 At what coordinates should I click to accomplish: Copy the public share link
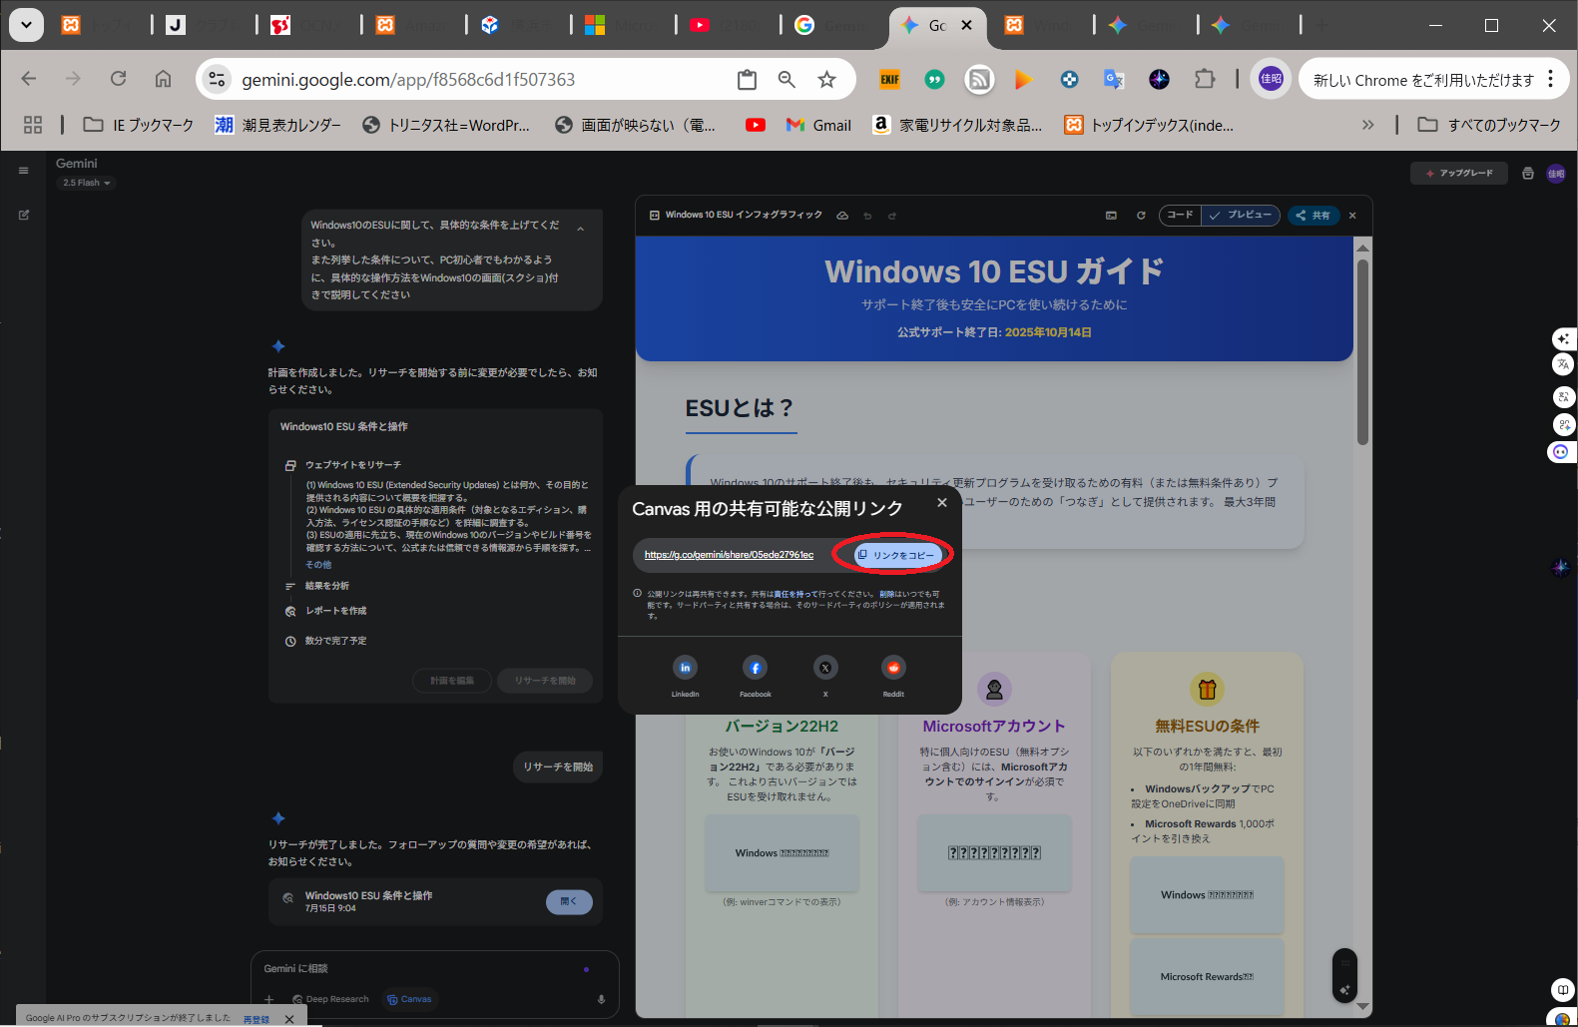897,555
